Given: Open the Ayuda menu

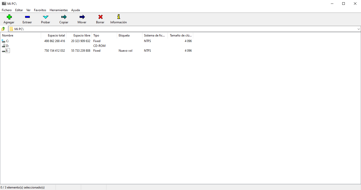Looking at the screenshot, I should click(76, 10).
